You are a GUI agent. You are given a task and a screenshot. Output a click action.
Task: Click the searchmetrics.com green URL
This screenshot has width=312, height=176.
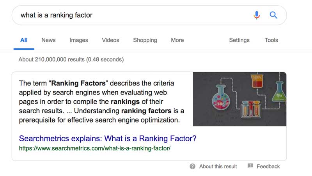tap(95, 149)
